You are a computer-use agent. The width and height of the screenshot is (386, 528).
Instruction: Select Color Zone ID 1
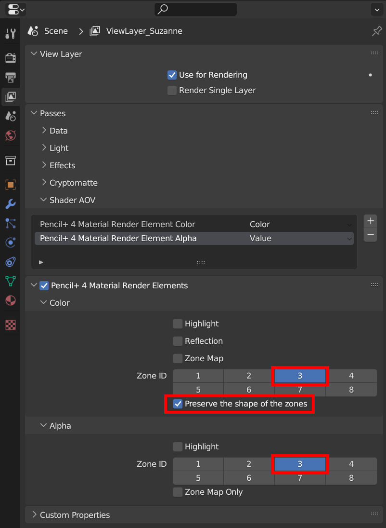pyautogui.click(x=198, y=376)
